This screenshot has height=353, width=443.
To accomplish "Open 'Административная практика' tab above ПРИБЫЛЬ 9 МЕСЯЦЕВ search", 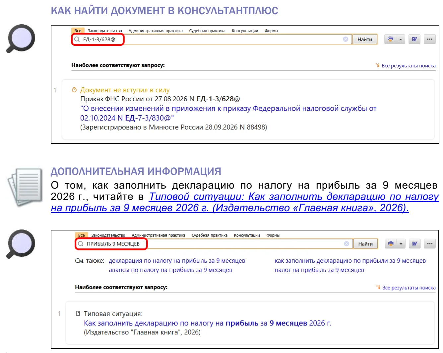I will tap(158, 235).
